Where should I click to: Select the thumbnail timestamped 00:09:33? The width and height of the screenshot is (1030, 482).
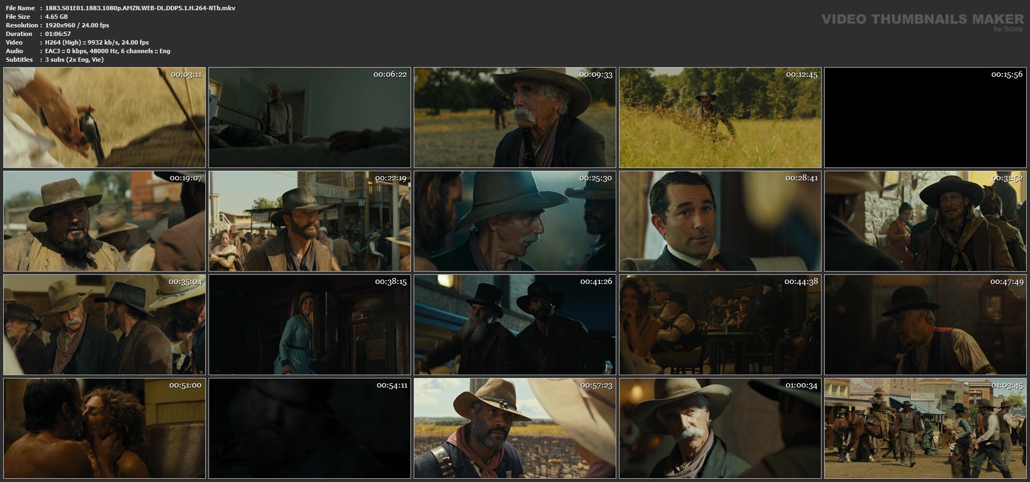[515, 118]
